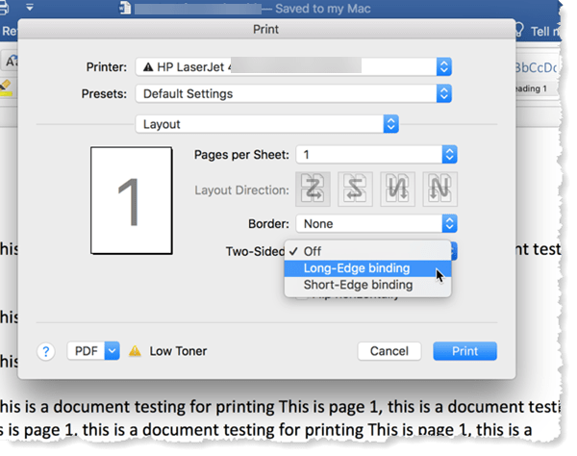Click the Low Toner status text
The height and width of the screenshot is (456, 577).
(178, 351)
